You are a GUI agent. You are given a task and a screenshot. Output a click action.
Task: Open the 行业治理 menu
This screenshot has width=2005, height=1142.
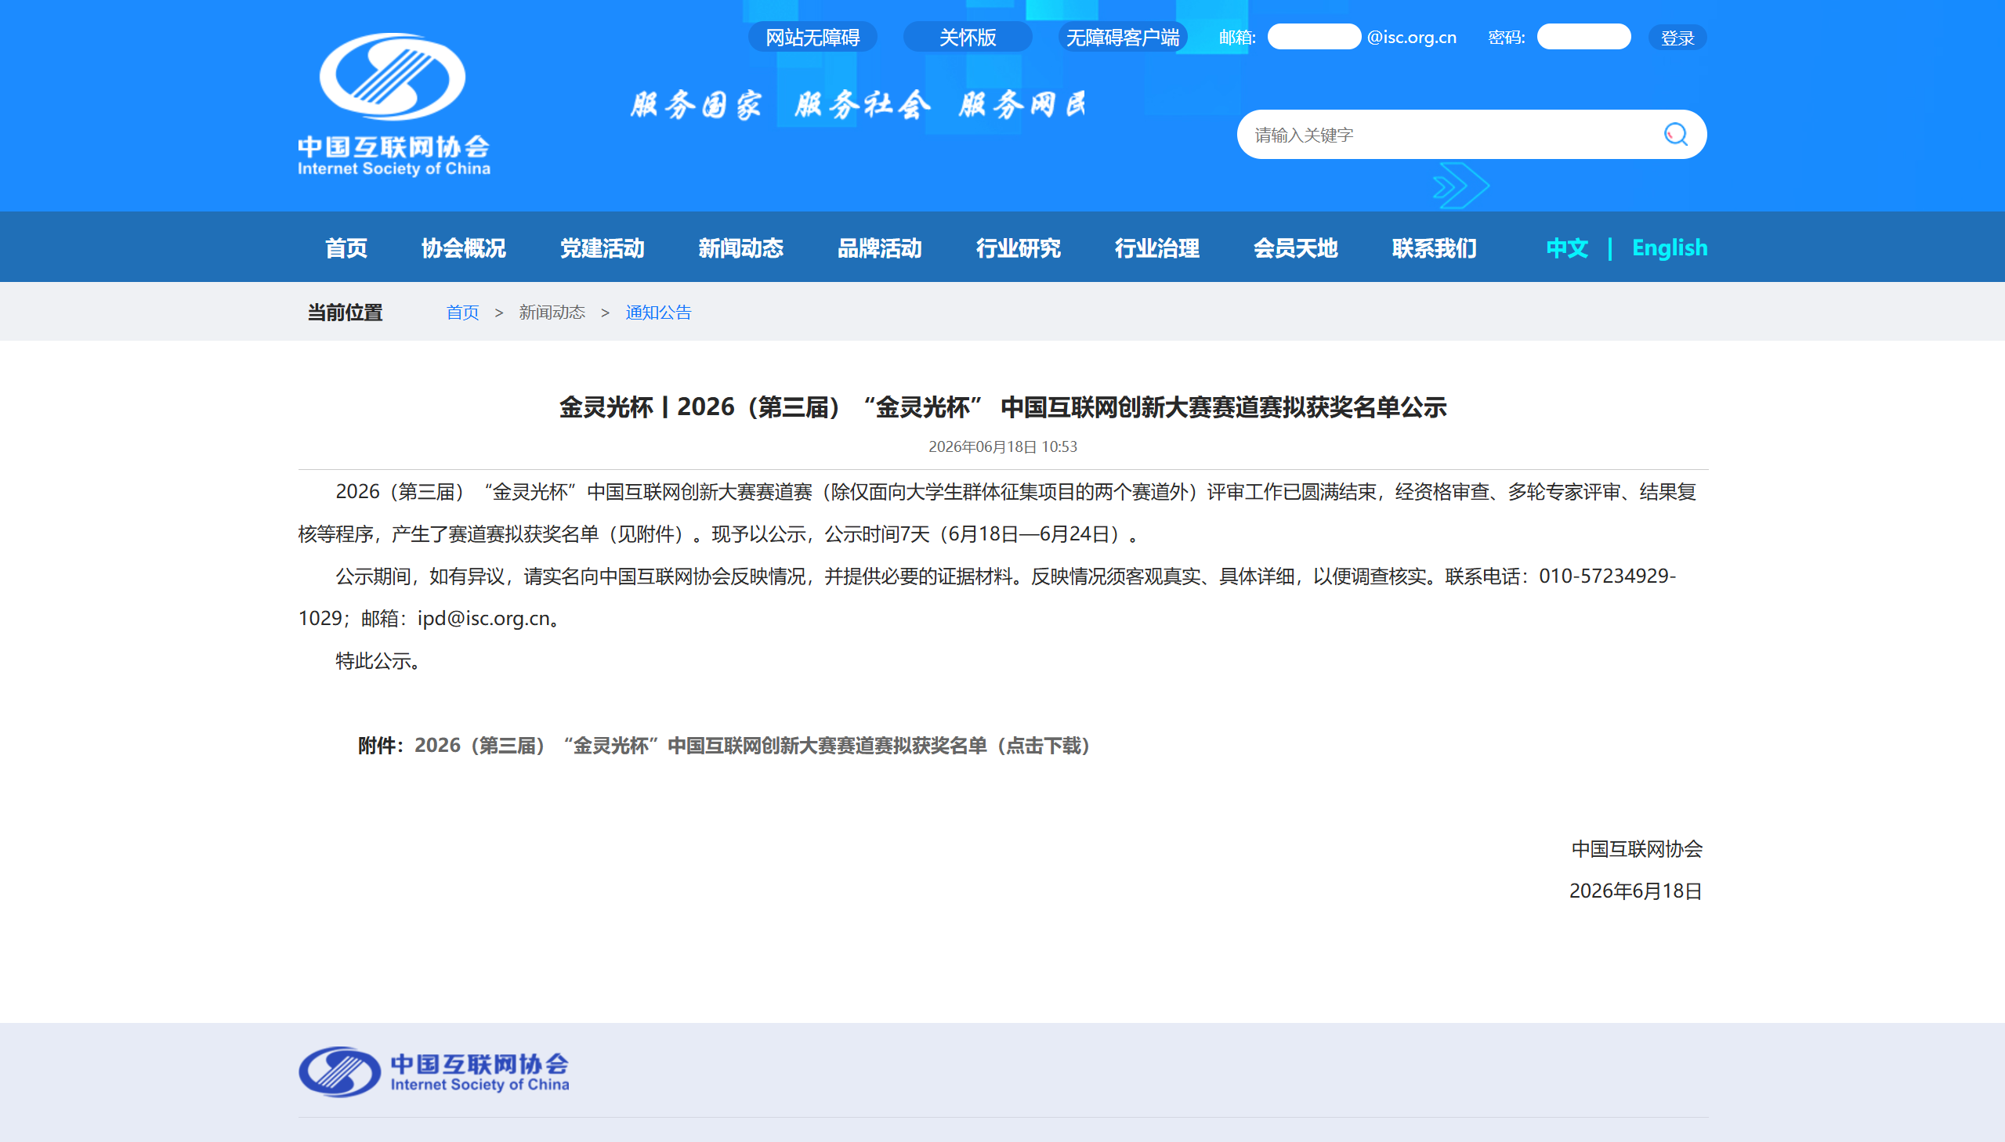[1157, 248]
